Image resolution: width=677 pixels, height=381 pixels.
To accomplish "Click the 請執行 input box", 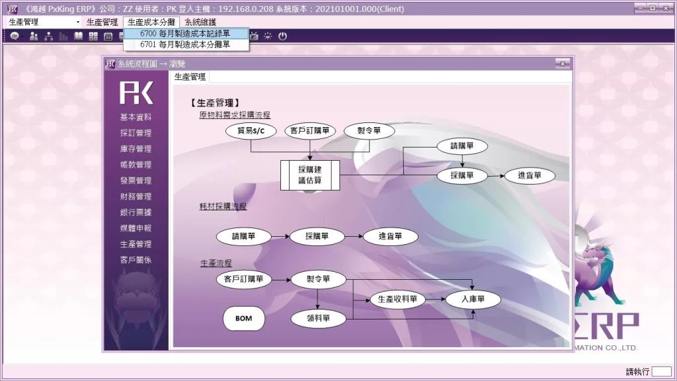I will tap(656, 372).
